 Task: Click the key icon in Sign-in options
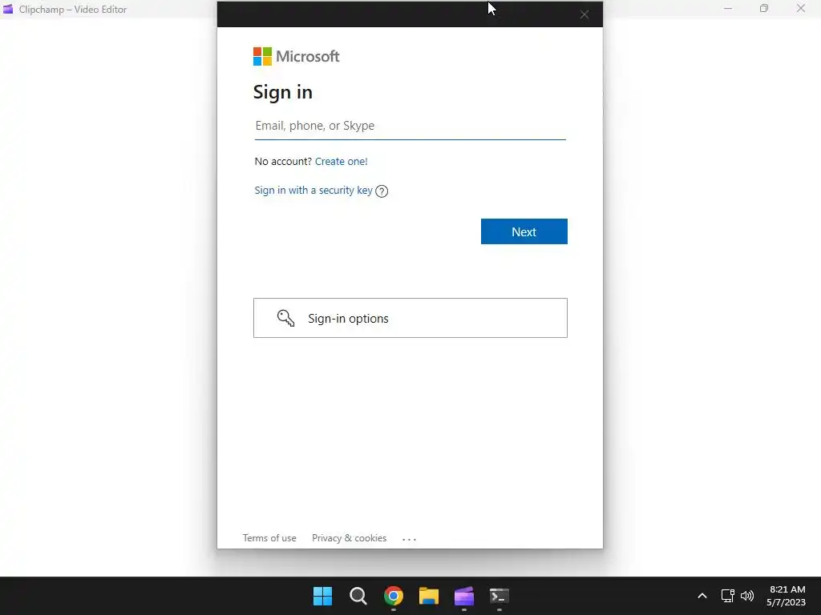[285, 318]
